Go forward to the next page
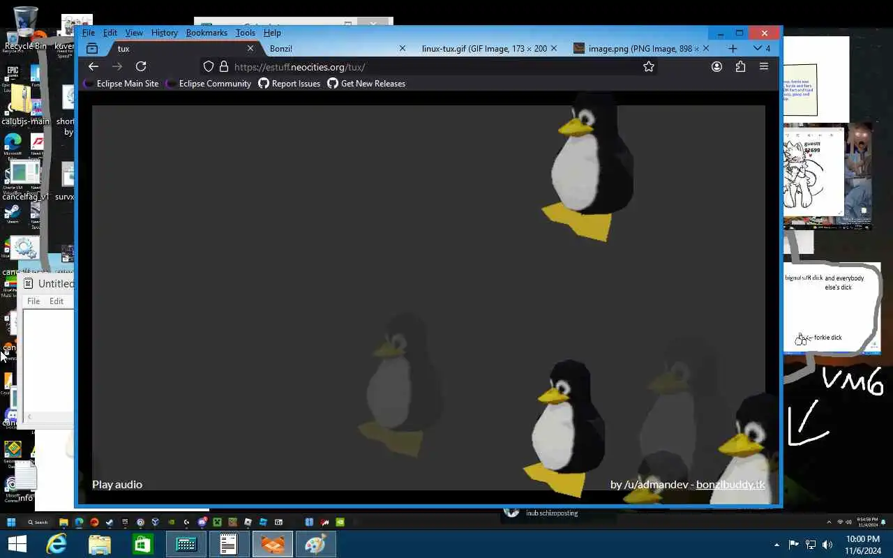Image resolution: width=893 pixels, height=558 pixels. pos(117,66)
